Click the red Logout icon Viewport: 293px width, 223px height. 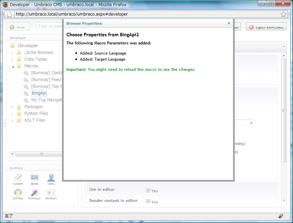point(251,27)
